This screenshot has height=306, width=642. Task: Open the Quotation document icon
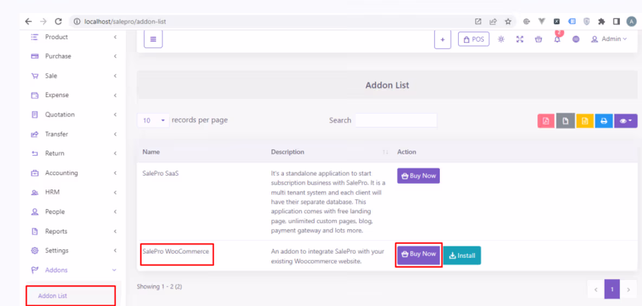click(x=35, y=114)
